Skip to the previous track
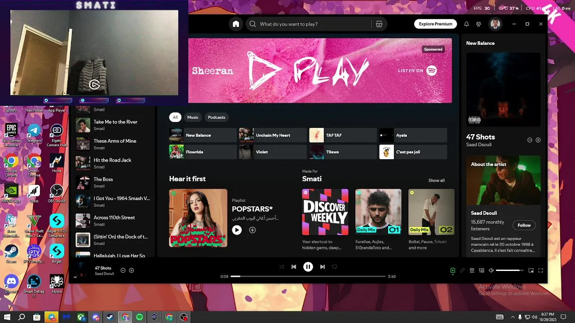Viewport: 575px width, 323px height. point(294,267)
